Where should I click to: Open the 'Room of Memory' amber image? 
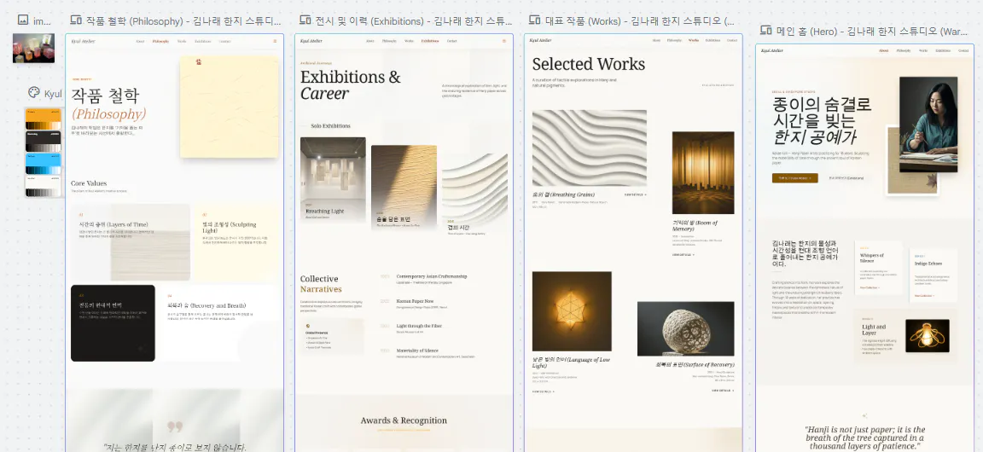click(x=703, y=172)
